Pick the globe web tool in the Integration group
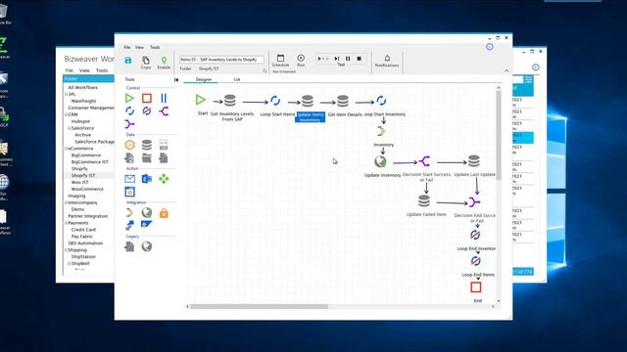Viewport: 627px width, 352px height. (x=147, y=213)
